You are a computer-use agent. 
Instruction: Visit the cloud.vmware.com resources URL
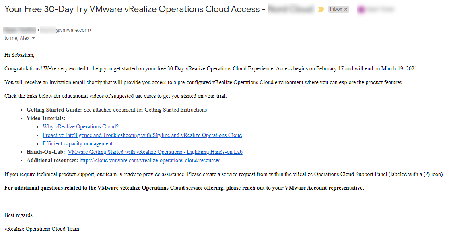[150, 160]
